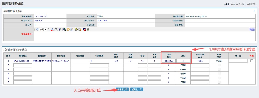Click the 明细状态 checkbox in row 2
This screenshot has width=259, height=98.
[219, 65]
